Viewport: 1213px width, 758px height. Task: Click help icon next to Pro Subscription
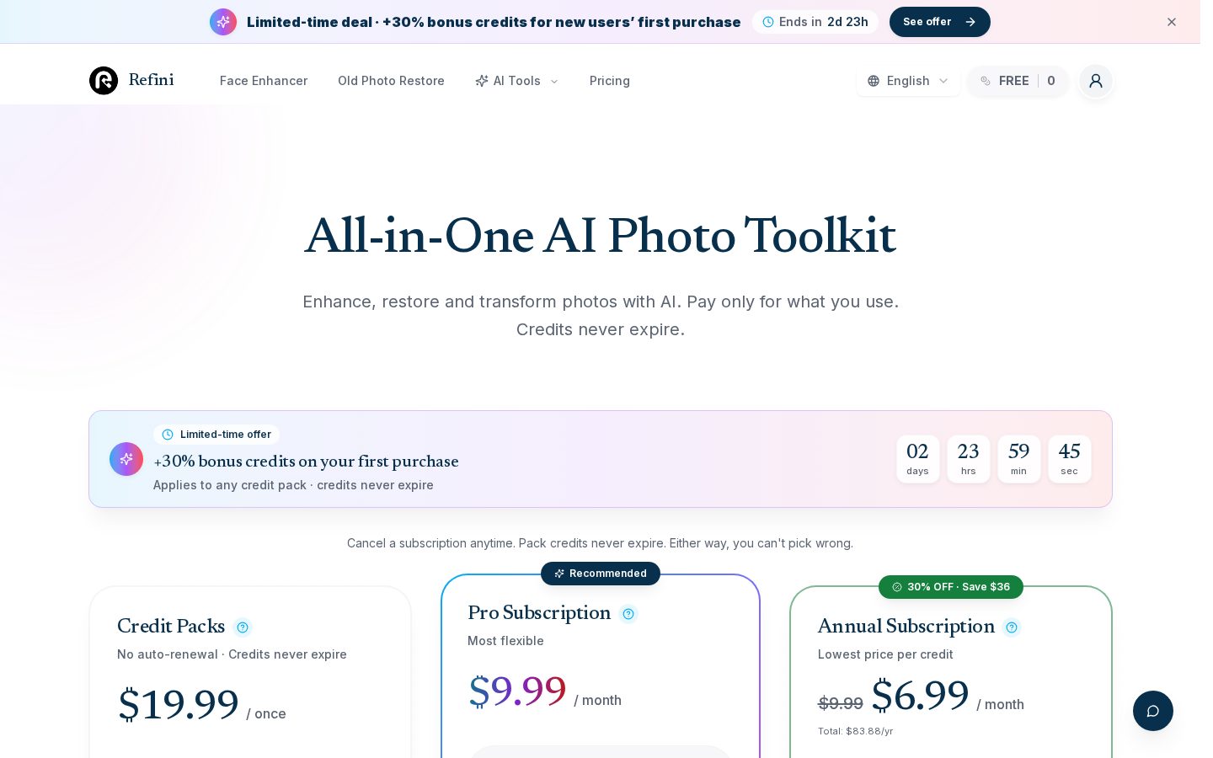click(628, 614)
